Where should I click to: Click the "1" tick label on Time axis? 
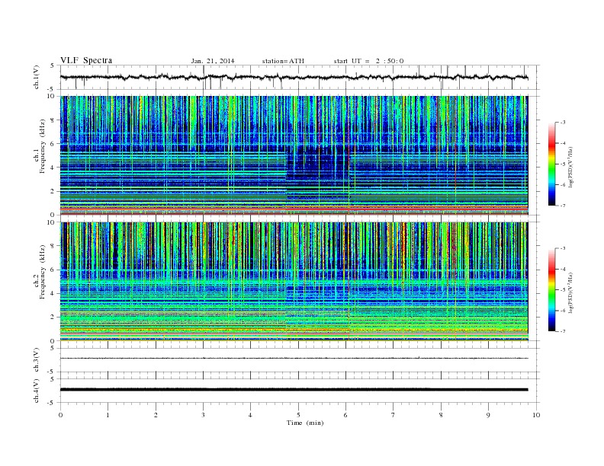(108, 415)
